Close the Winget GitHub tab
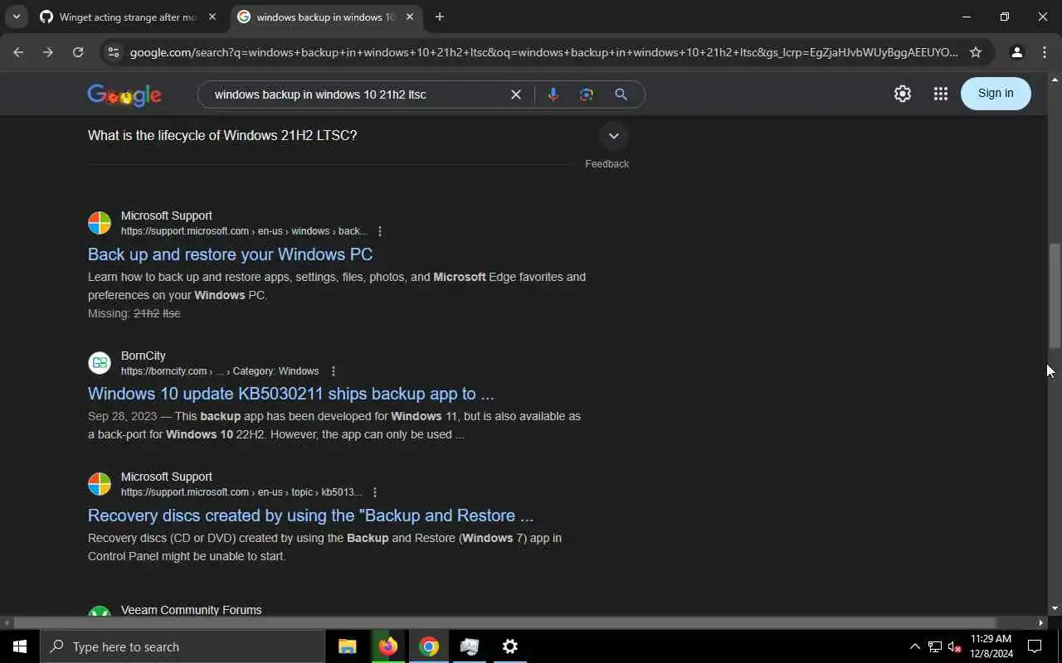 pyautogui.click(x=212, y=17)
